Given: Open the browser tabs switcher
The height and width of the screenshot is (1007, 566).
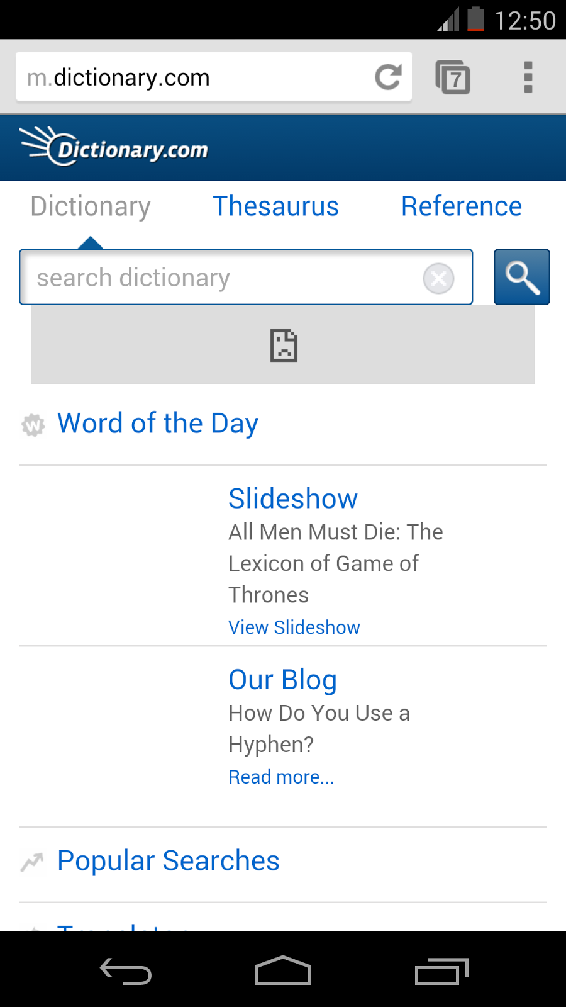Looking at the screenshot, I should (x=453, y=77).
